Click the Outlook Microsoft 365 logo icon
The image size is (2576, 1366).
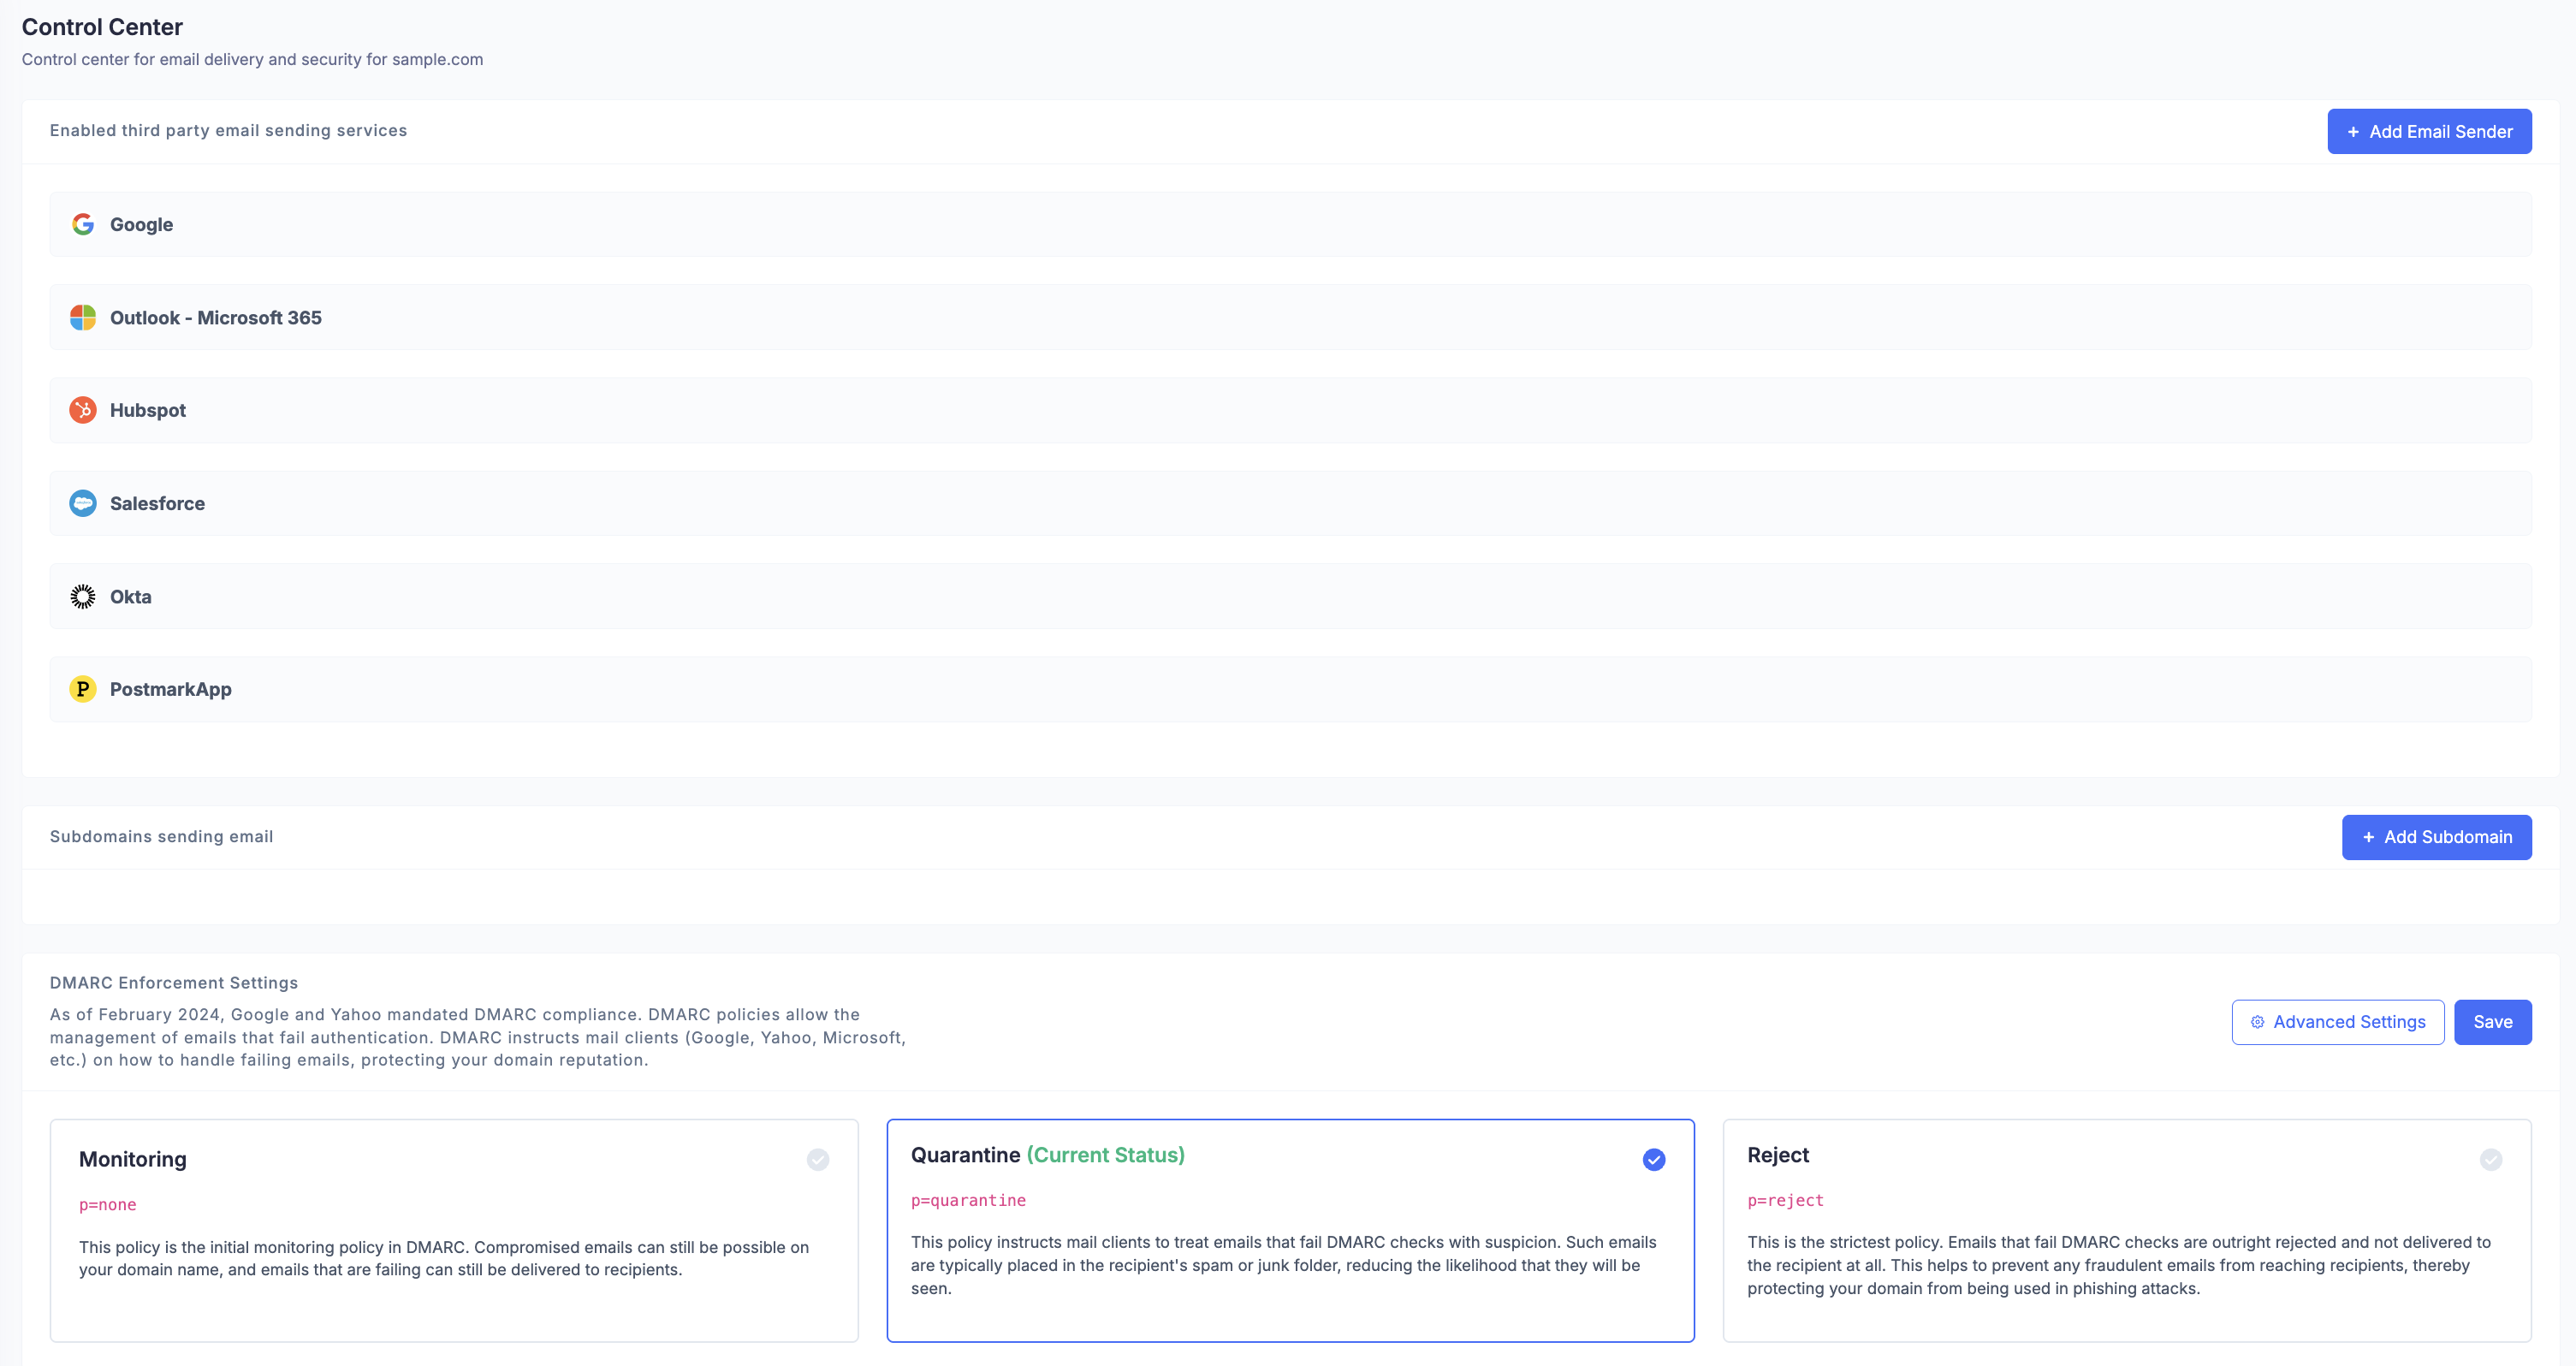click(x=83, y=317)
